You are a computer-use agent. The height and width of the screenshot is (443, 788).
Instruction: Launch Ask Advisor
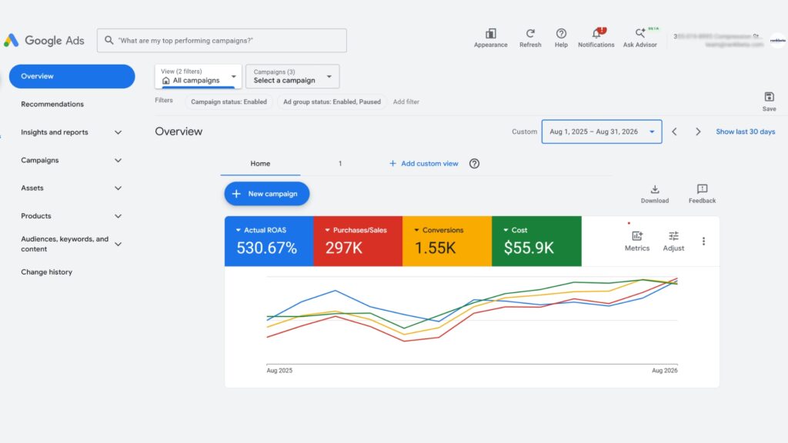click(639, 38)
